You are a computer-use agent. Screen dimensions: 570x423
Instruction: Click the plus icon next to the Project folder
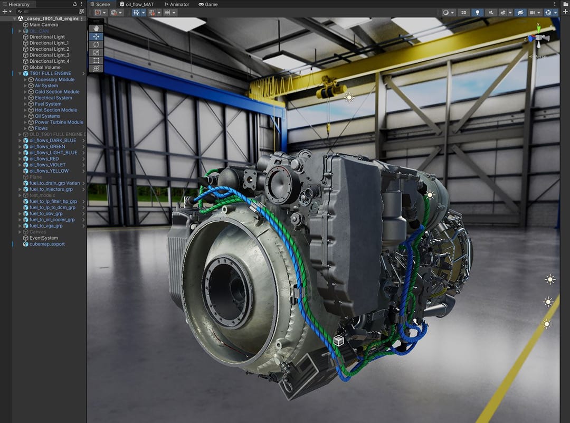tap(566, 12)
